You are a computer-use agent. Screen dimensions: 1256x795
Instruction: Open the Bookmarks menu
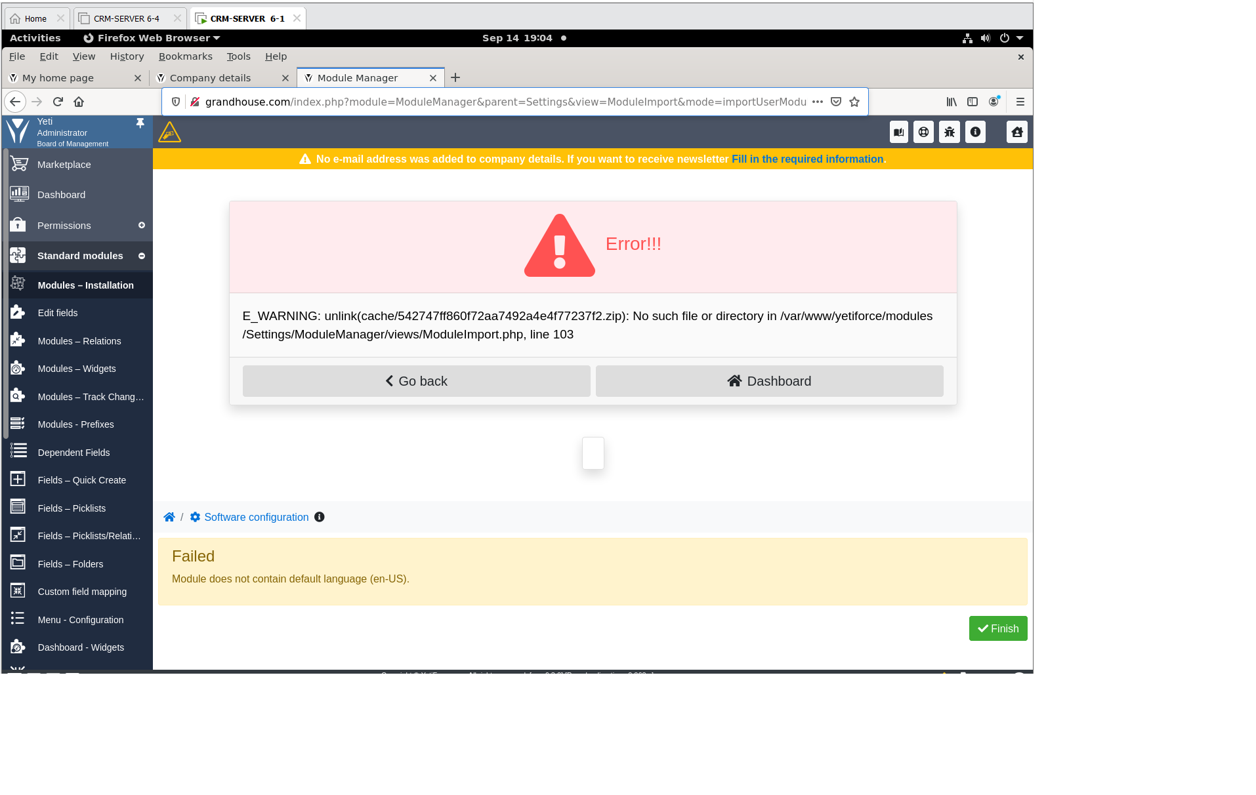pyautogui.click(x=186, y=56)
